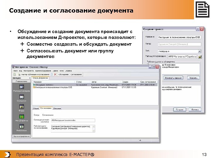Click the working group list in Создание проекта
Screen dimensions: 211x158
(x=180, y=69)
